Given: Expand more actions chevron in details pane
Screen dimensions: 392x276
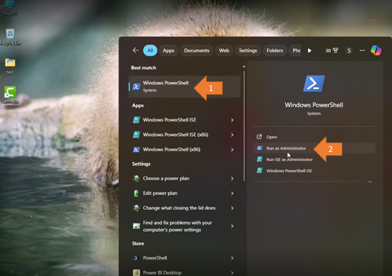Looking at the screenshot, I should click(x=370, y=182).
